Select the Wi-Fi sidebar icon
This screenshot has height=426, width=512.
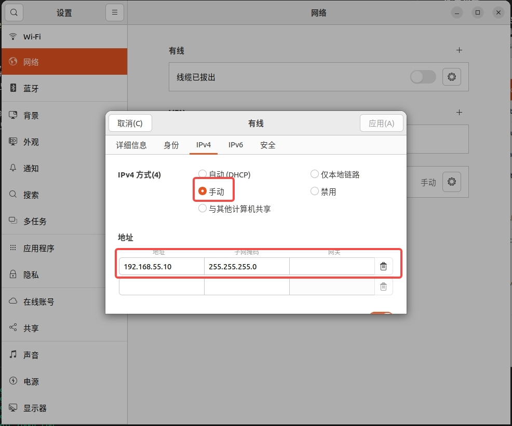pyautogui.click(x=13, y=36)
